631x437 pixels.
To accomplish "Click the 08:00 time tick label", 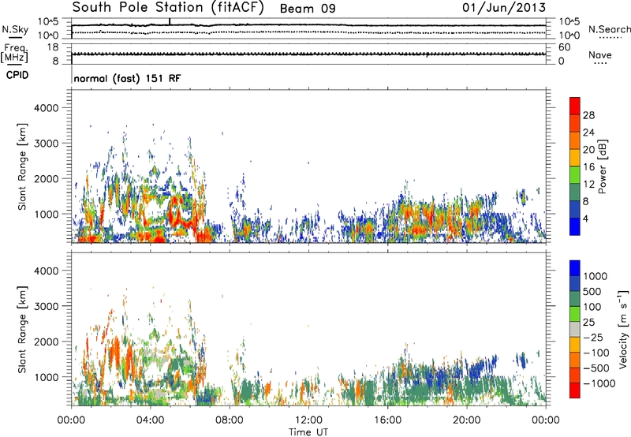I will click(x=230, y=420).
